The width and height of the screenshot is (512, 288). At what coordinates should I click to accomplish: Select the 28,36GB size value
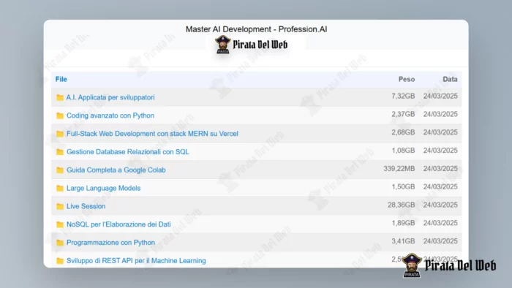click(x=402, y=205)
